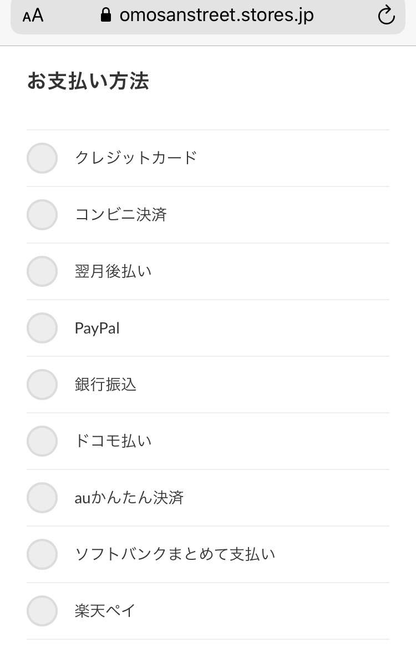The height and width of the screenshot is (647, 416).
Task: Click the ソフトバンクまとめて支払い label
Action: pos(175,554)
